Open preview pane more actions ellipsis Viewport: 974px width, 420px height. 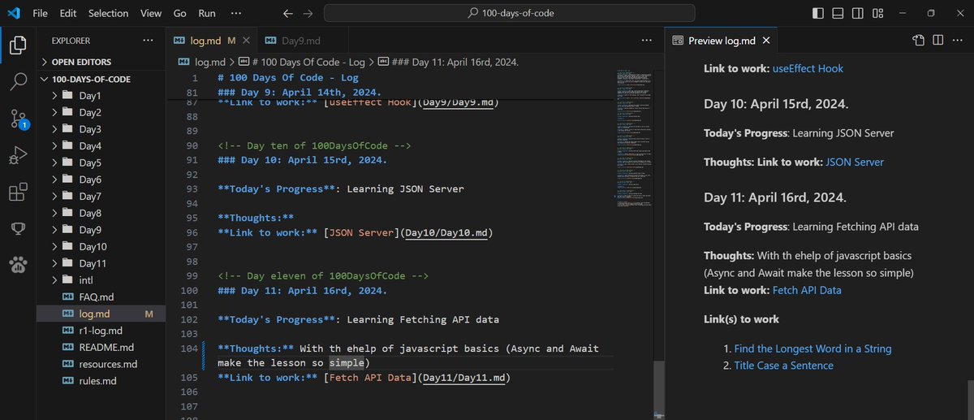click(956, 40)
